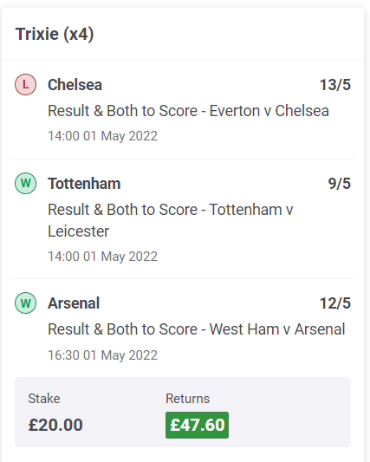The height and width of the screenshot is (462, 370).
Task: Select Tottenham v Leicester market description
Action: pyautogui.click(x=171, y=220)
